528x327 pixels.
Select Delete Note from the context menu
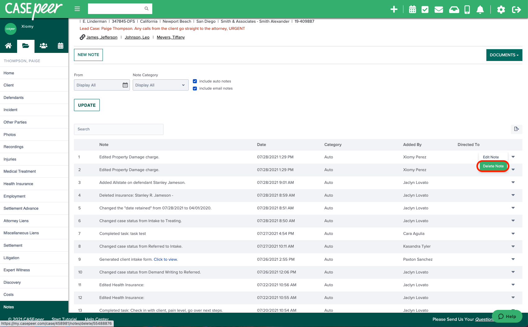tap(493, 166)
